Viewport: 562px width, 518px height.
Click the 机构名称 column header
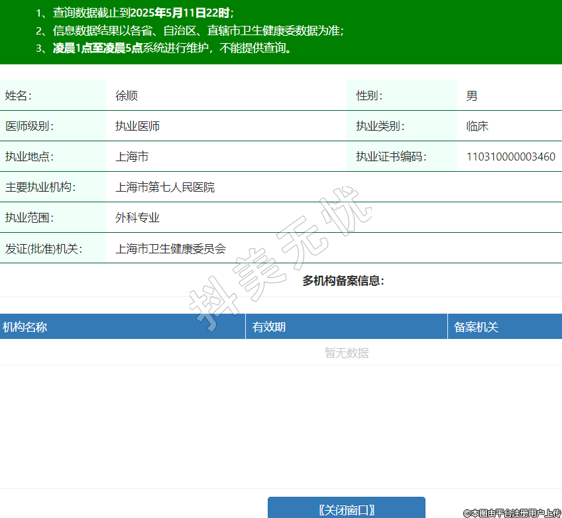pyautogui.click(x=25, y=326)
